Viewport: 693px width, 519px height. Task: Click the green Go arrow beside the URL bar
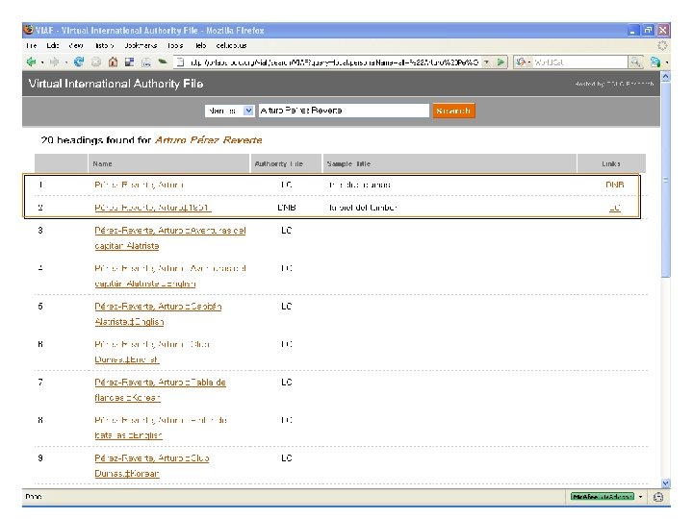click(500, 62)
